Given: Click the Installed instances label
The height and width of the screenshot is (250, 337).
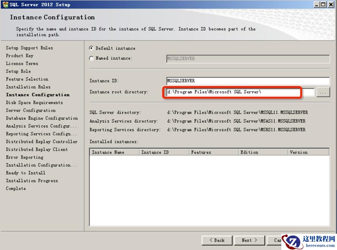Looking at the screenshot, I should [x=114, y=141].
